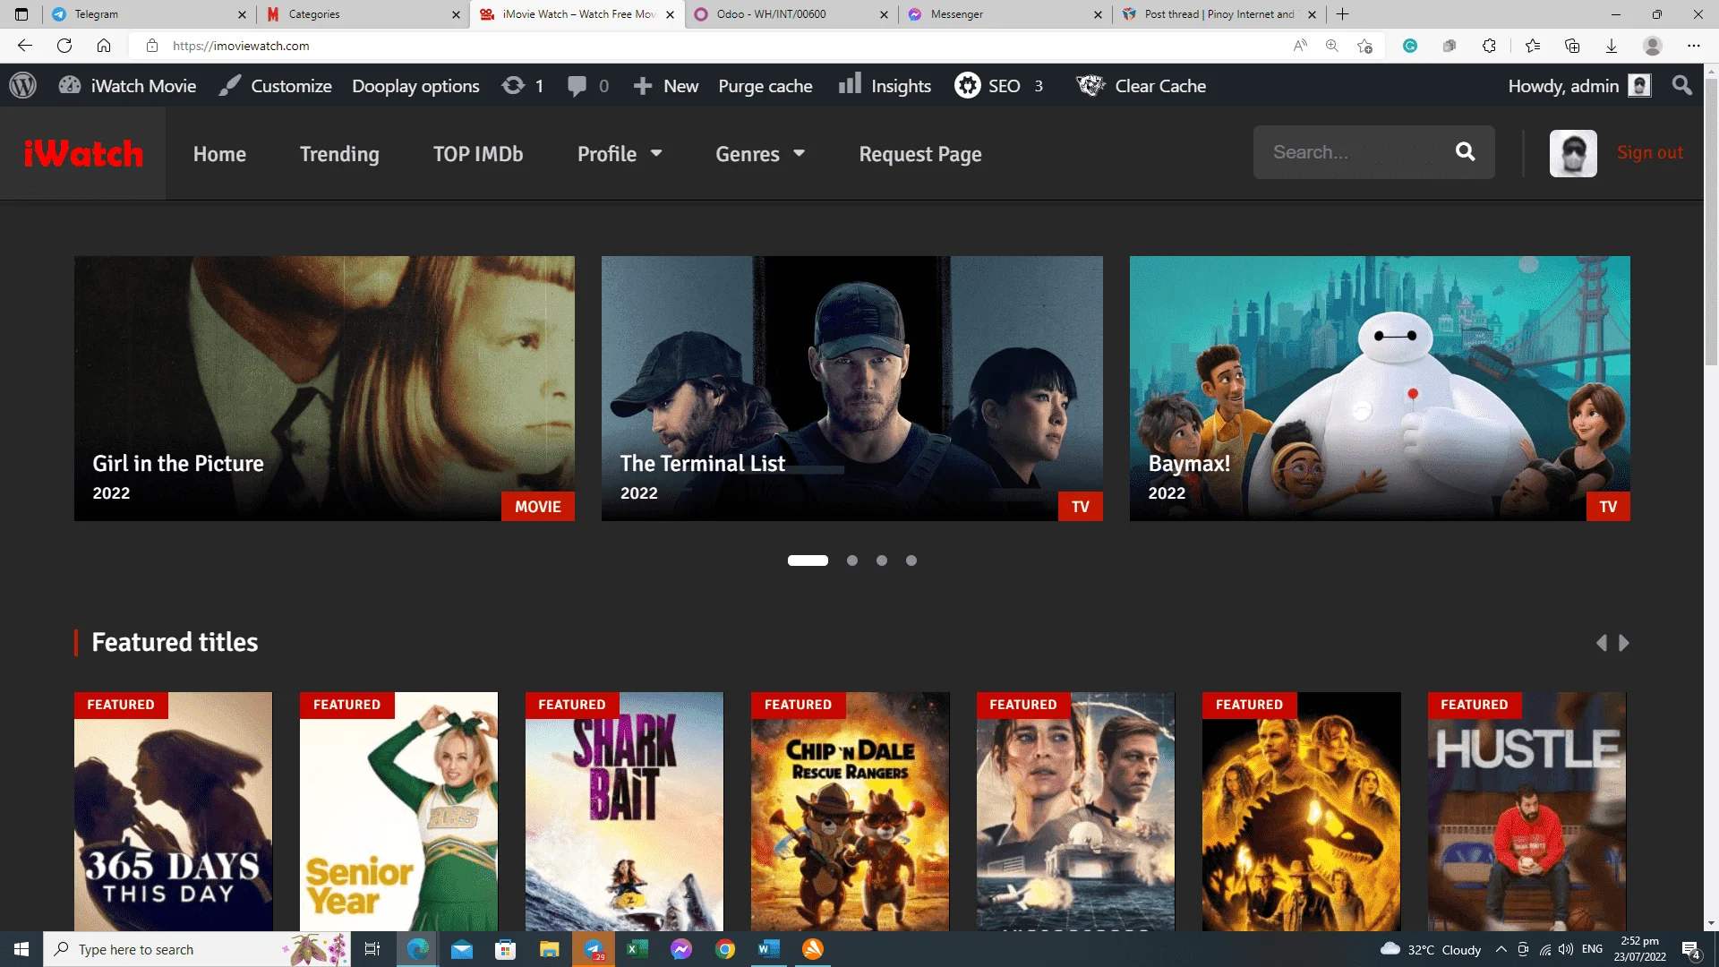
Task: Open the TOP IMDb page
Action: click(x=478, y=154)
